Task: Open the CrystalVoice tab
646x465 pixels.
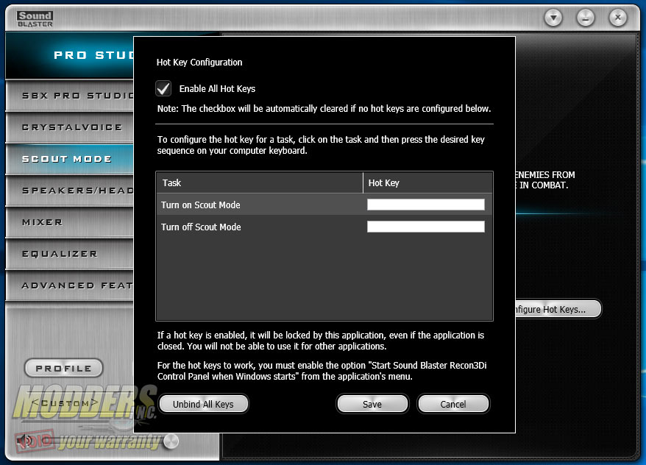Action: click(70, 127)
